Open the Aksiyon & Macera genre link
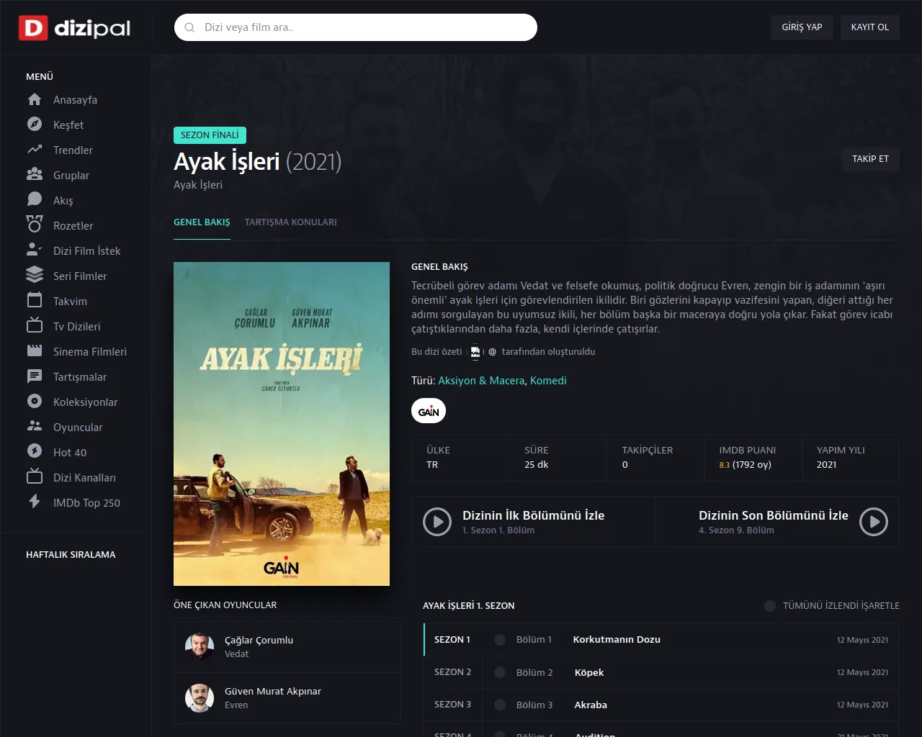922x737 pixels. (481, 381)
